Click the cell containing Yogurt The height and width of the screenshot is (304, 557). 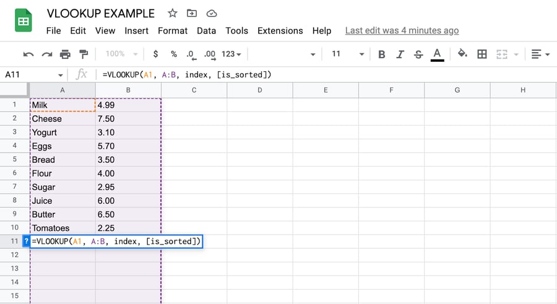pyautogui.click(x=62, y=132)
